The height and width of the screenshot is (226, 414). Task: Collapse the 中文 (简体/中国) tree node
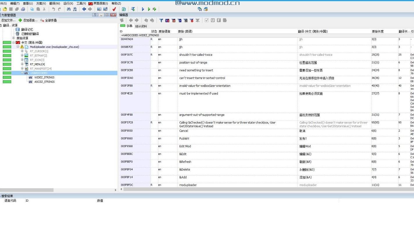(x=13, y=42)
